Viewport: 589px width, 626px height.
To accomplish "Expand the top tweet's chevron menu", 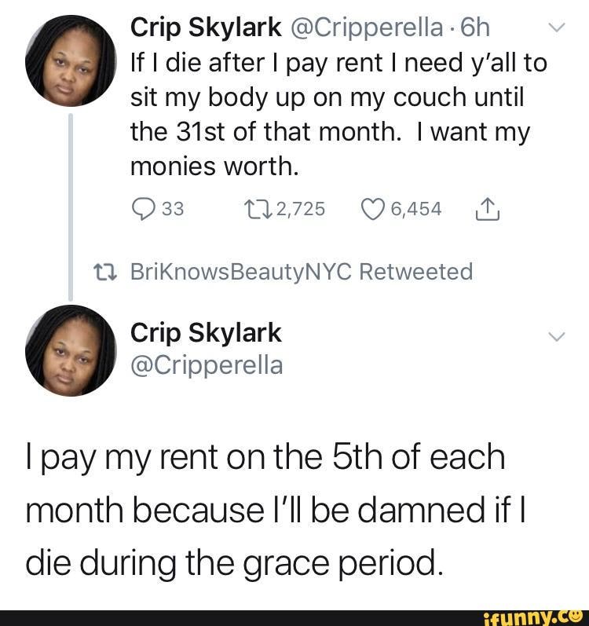I will (x=554, y=30).
